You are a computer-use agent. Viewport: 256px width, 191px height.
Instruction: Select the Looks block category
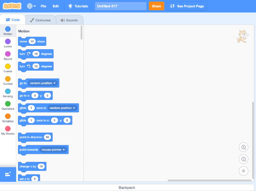coord(8,43)
